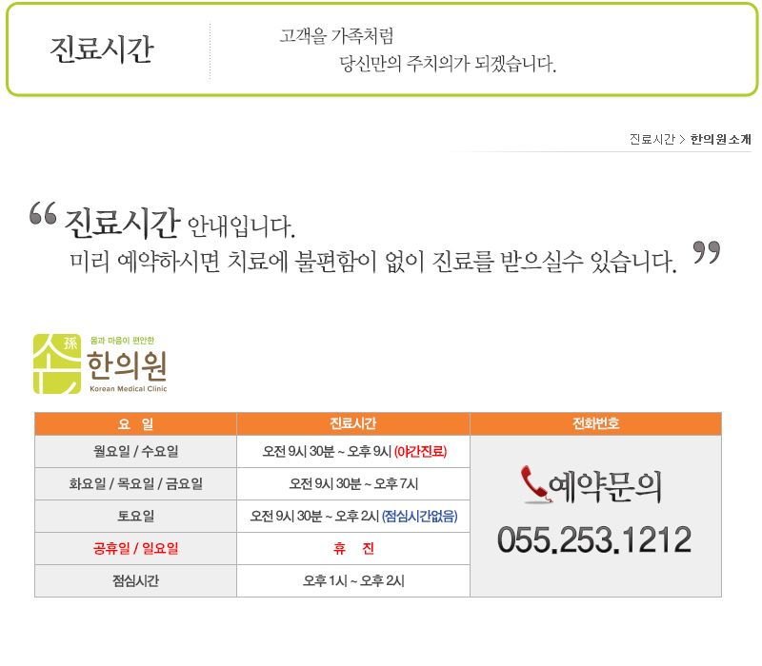The image size is (762, 666).
Task: Click the phone number 055.253.1212
Action: pyautogui.click(x=594, y=539)
